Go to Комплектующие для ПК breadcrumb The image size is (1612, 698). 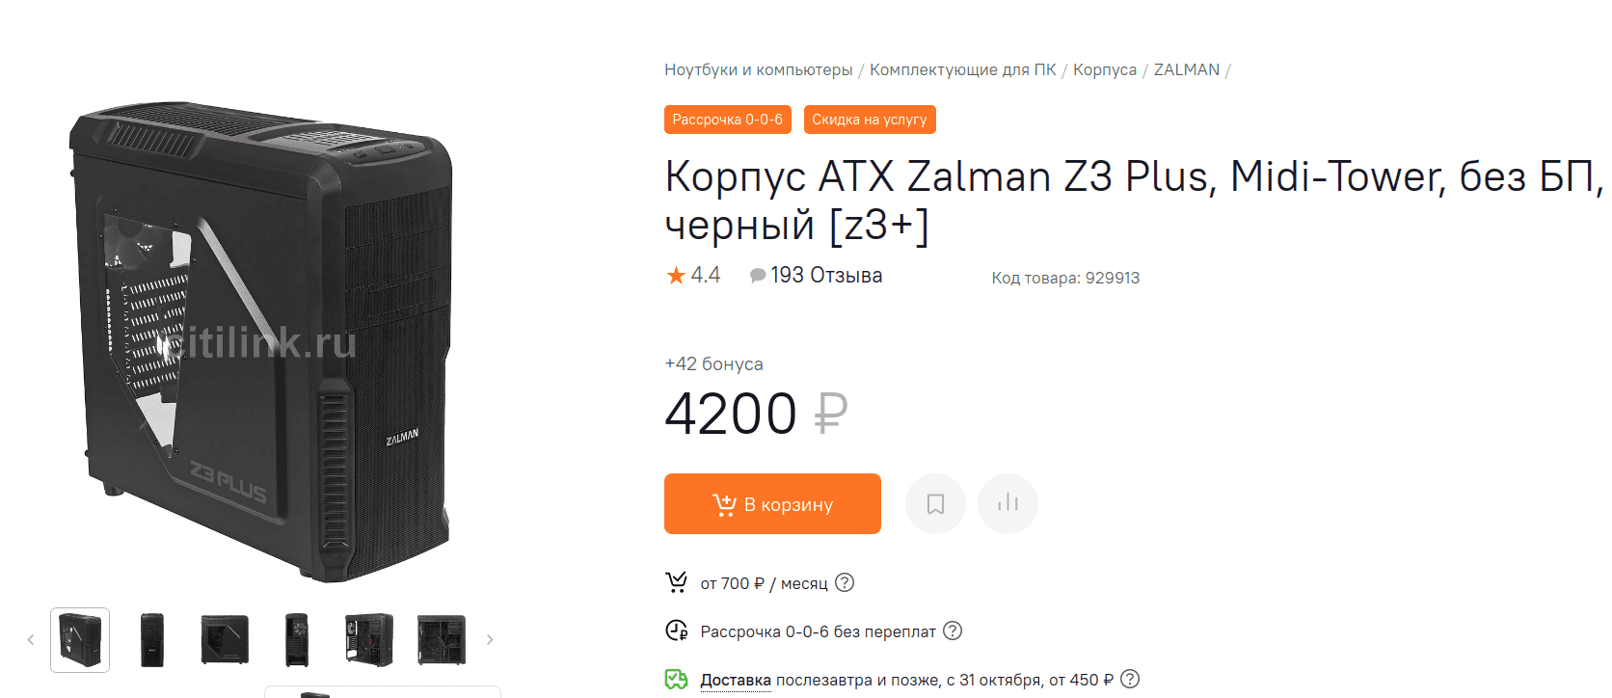[962, 69]
